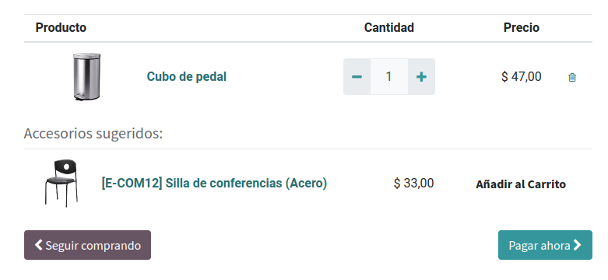Click the $ 47,00 price text
The image size is (608, 280).
click(521, 77)
